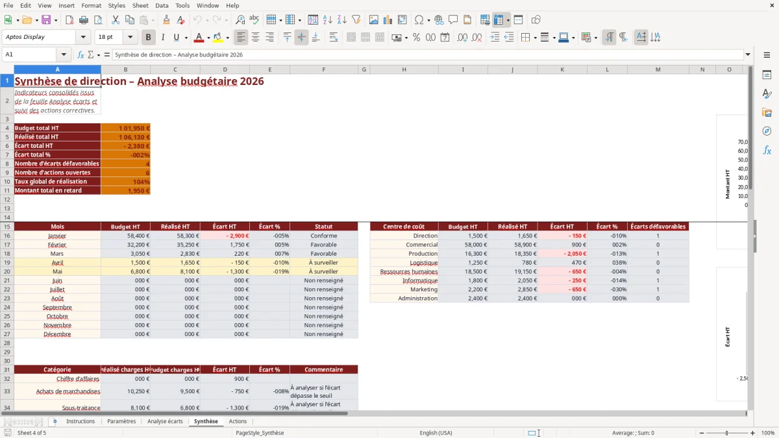The image size is (779, 438).
Task: Open the Borders dropdown arrow
Action: click(534, 38)
